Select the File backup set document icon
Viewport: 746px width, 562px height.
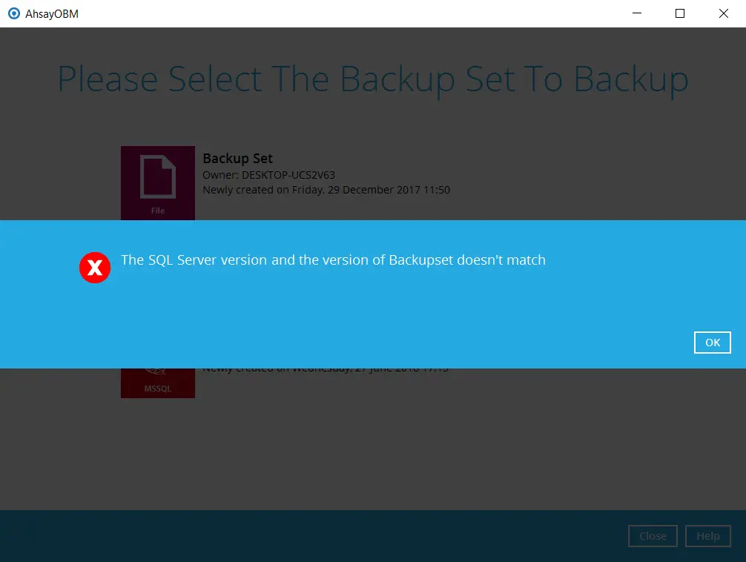pos(158,176)
